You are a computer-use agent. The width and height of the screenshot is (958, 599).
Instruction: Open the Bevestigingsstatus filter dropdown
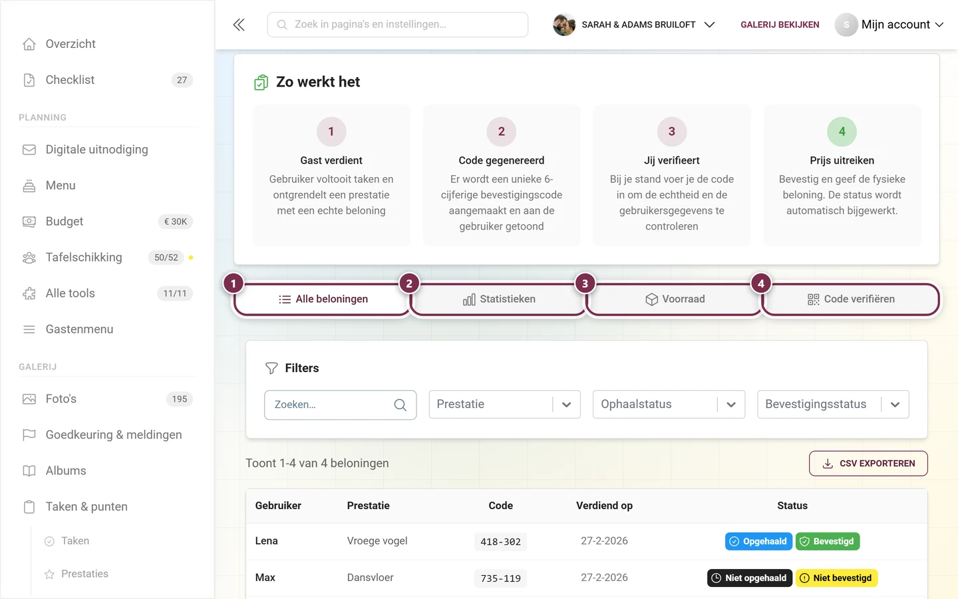tap(833, 404)
